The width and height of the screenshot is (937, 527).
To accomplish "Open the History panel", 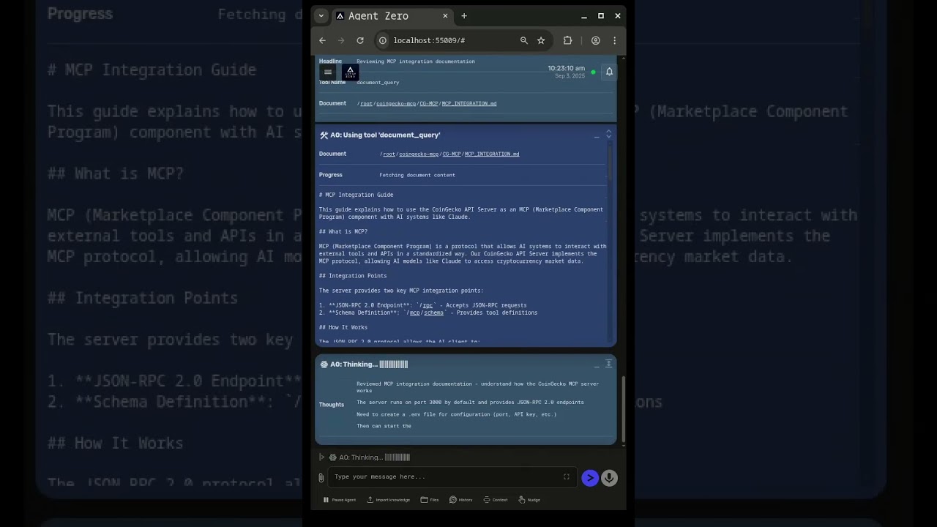I will pyautogui.click(x=460, y=500).
